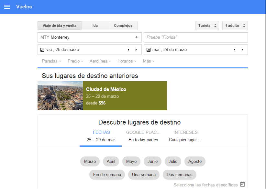Viewport: 266px width, 189px height.
Task: Switch to Complejos trip type
Action: 123,25
